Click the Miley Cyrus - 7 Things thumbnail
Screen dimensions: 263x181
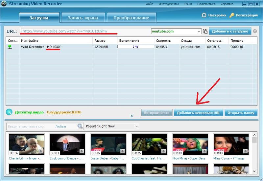(x=231, y=144)
